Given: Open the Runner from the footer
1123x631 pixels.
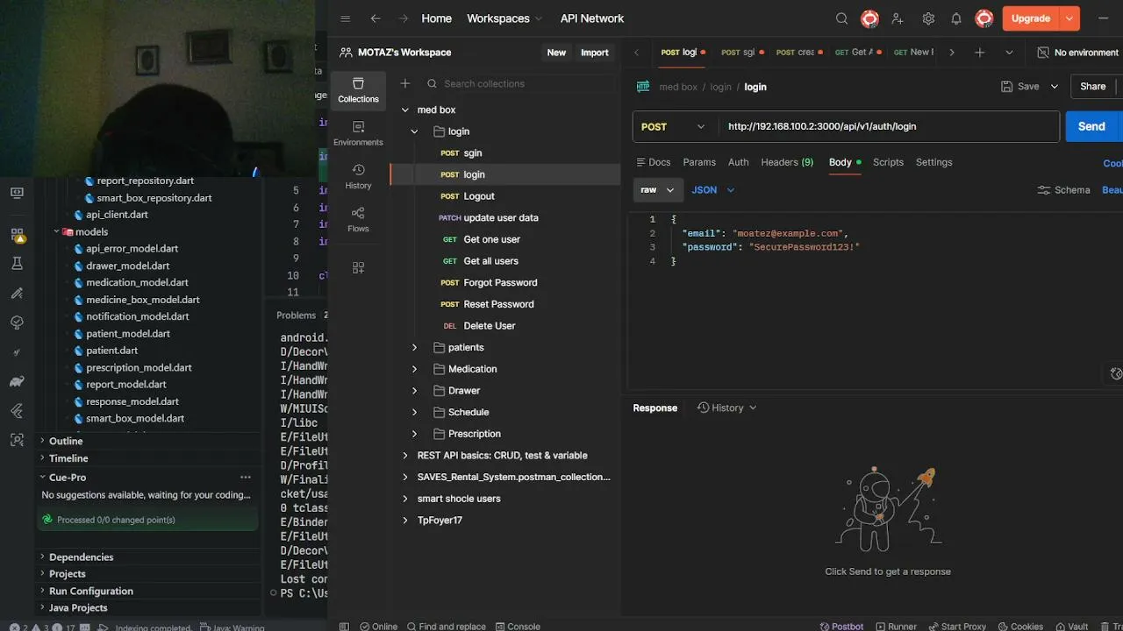Looking at the screenshot, I should click(895, 627).
